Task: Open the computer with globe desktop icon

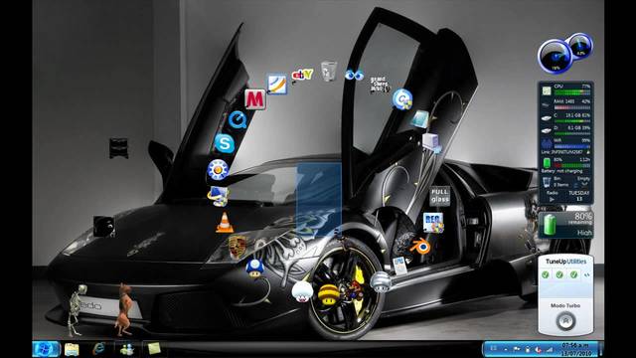Action: [218, 197]
